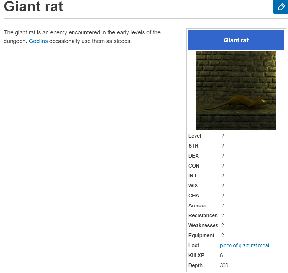This screenshot has height=273, width=288.
Task: Click the CHA label
Action: (194, 196)
